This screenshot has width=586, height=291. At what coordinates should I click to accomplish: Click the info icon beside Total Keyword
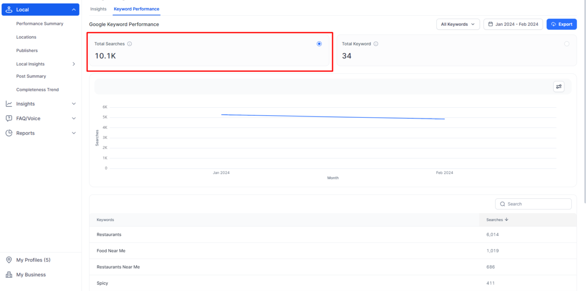(376, 44)
